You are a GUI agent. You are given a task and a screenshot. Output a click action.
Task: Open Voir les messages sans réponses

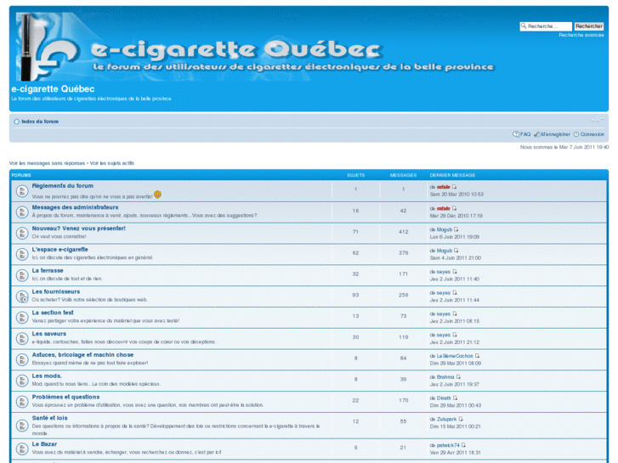point(47,163)
